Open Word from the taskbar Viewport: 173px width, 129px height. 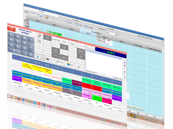click(x=45, y=105)
